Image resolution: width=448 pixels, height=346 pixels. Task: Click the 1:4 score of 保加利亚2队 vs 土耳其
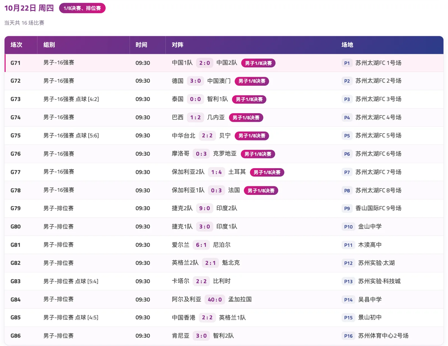[216, 172]
